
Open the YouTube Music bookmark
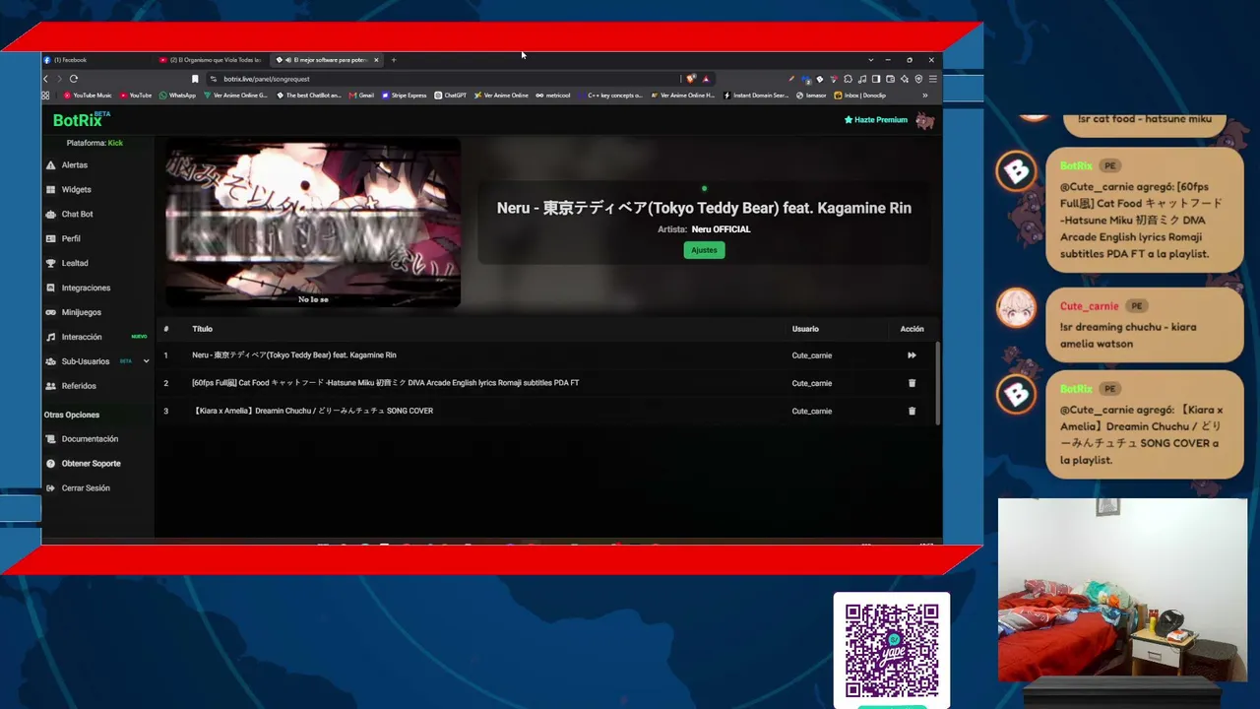click(88, 96)
